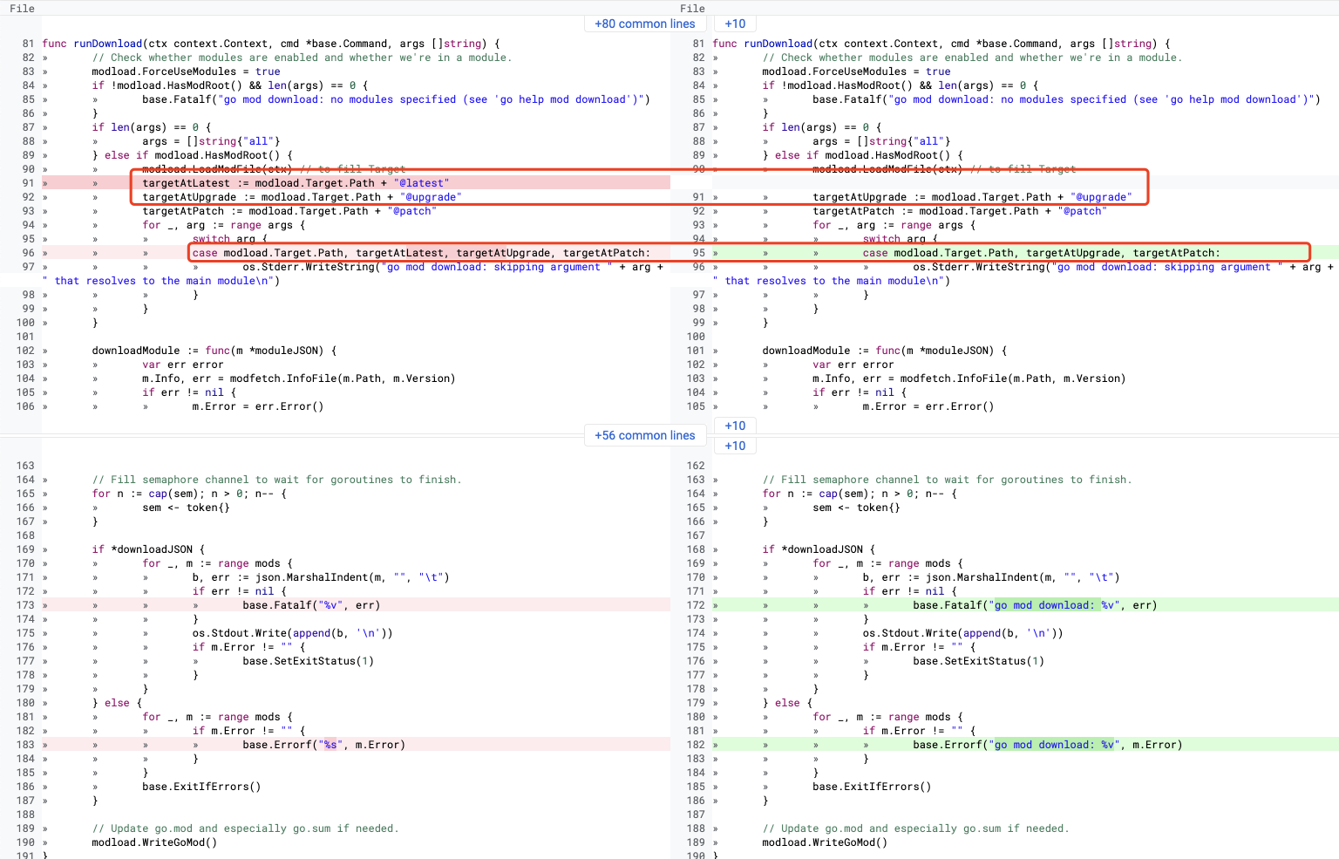Select deleted line number 91 in left pane
1339x859 pixels.
pos(28,183)
